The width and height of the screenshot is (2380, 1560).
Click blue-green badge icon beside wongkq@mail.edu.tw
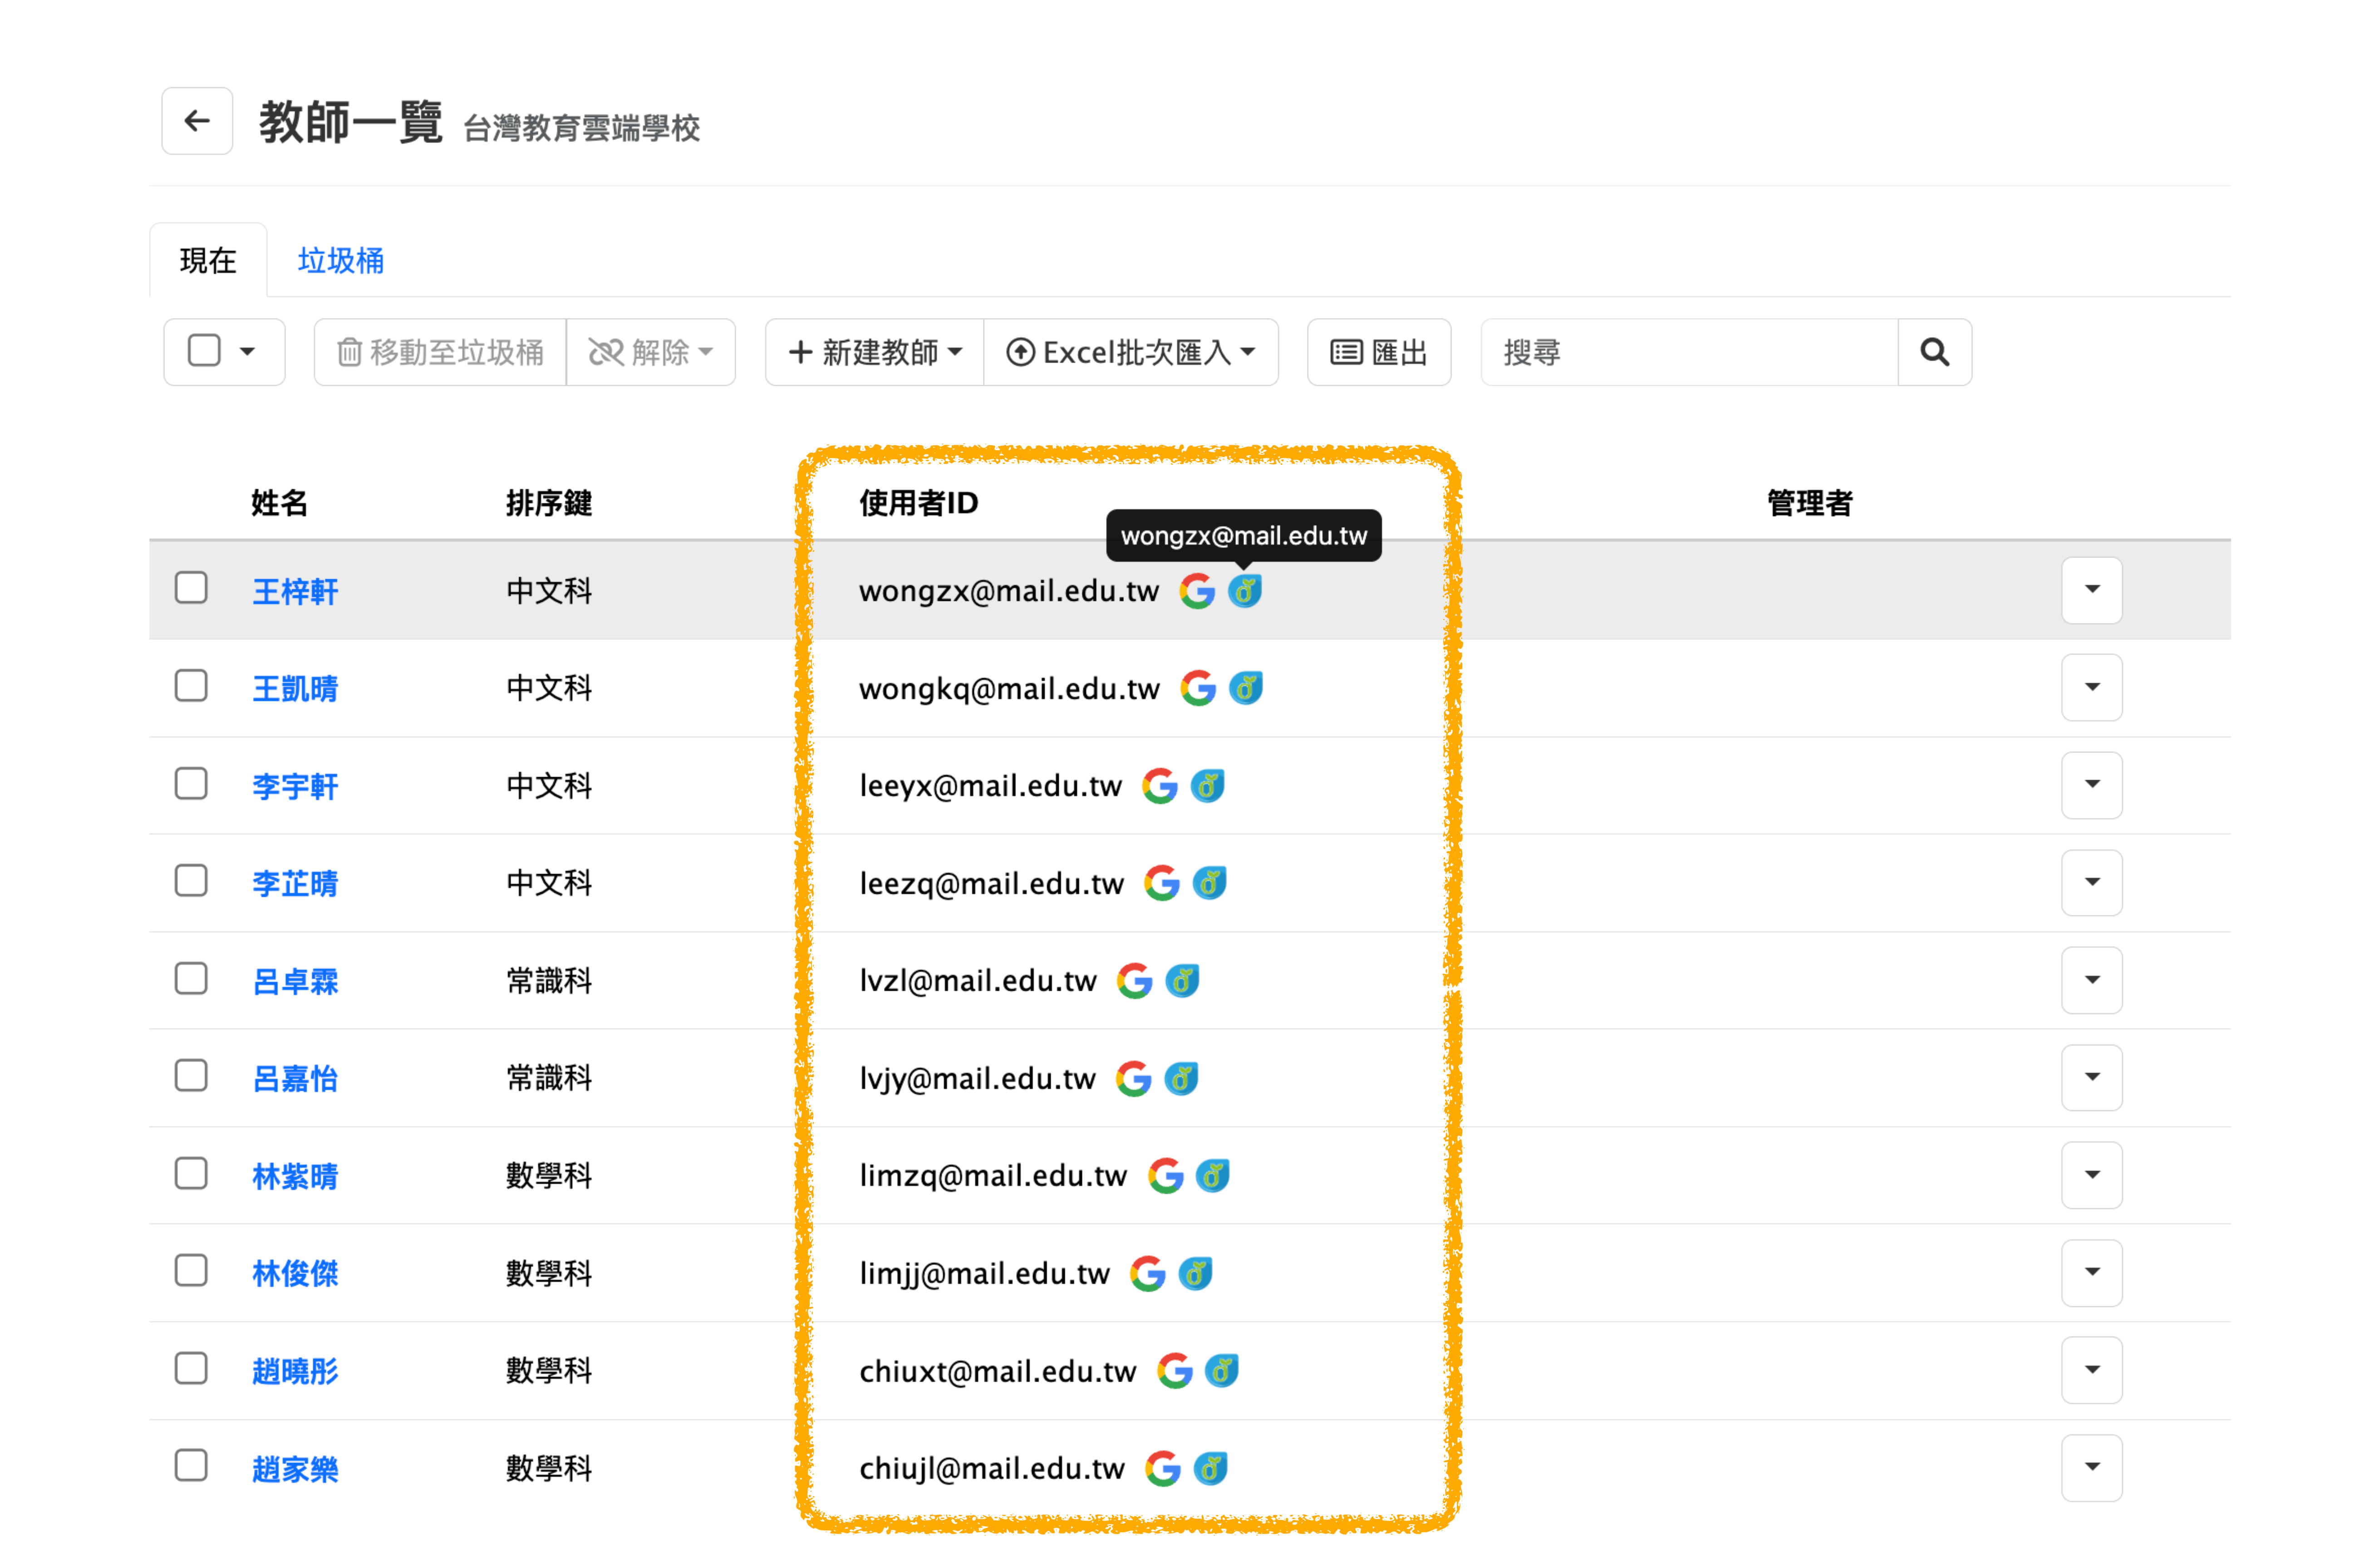(x=1245, y=688)
